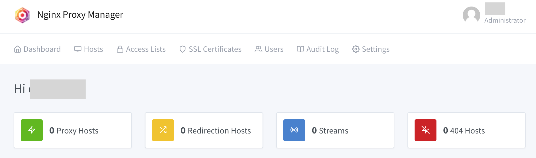Image resolution: width=536 pixels, height=158 pixels.
Task: Open the 0 Redirection Hosts card
Action: [204, 130]
